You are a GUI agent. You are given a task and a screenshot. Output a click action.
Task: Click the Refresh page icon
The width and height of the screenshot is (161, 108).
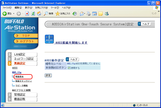point(33,13)
